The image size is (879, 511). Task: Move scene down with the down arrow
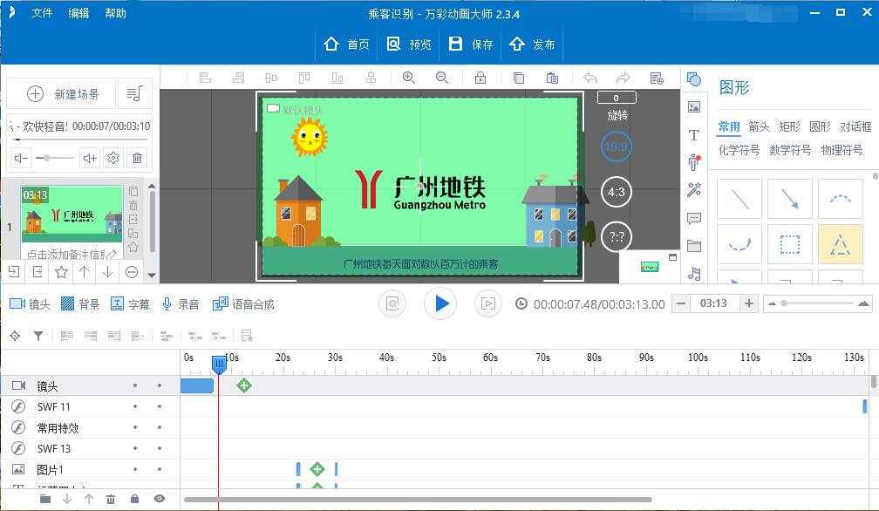point(107,272)
